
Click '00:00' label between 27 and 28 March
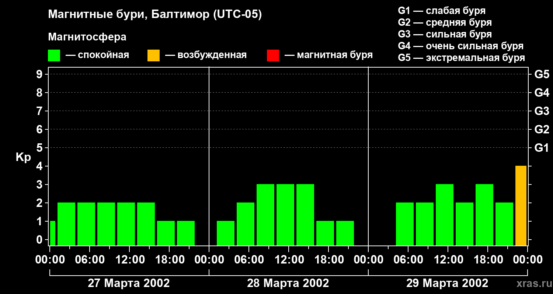point(209,260)
